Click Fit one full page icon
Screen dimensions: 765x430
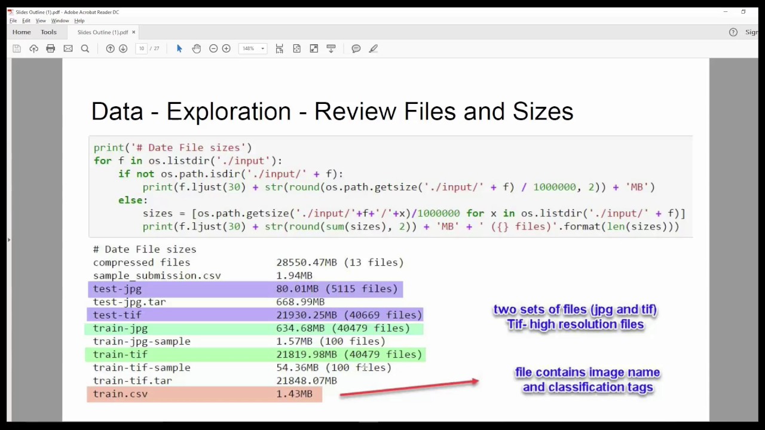coord(296,48)
